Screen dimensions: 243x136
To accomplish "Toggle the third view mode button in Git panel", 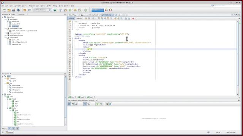I will click(x=76, y=104).
